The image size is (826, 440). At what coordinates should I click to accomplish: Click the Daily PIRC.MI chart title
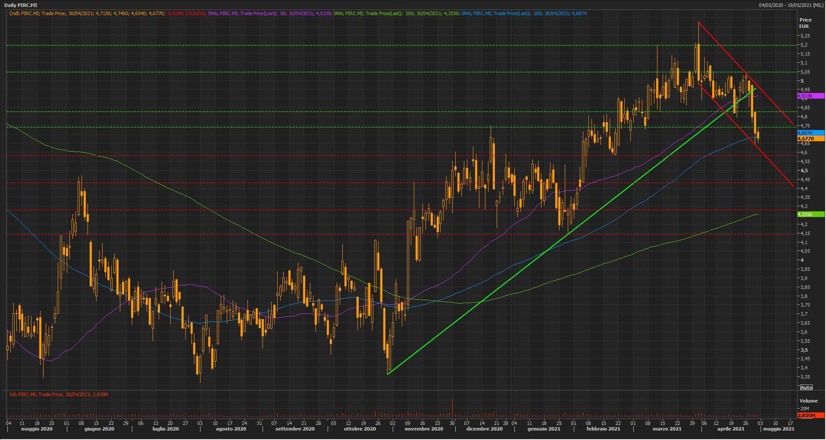click(21, 5)
